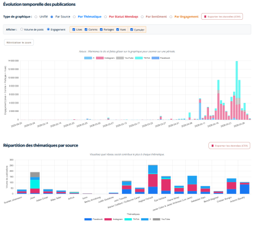Click the Eye Haïdara axis label

click(x=160, y=199)
